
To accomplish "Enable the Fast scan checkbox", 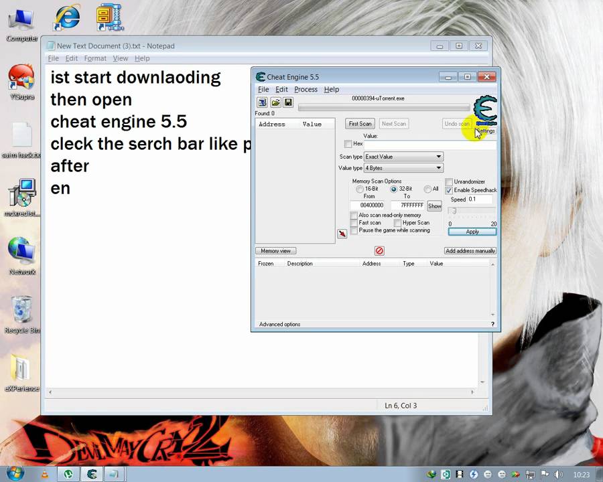I will click(354, 223).
